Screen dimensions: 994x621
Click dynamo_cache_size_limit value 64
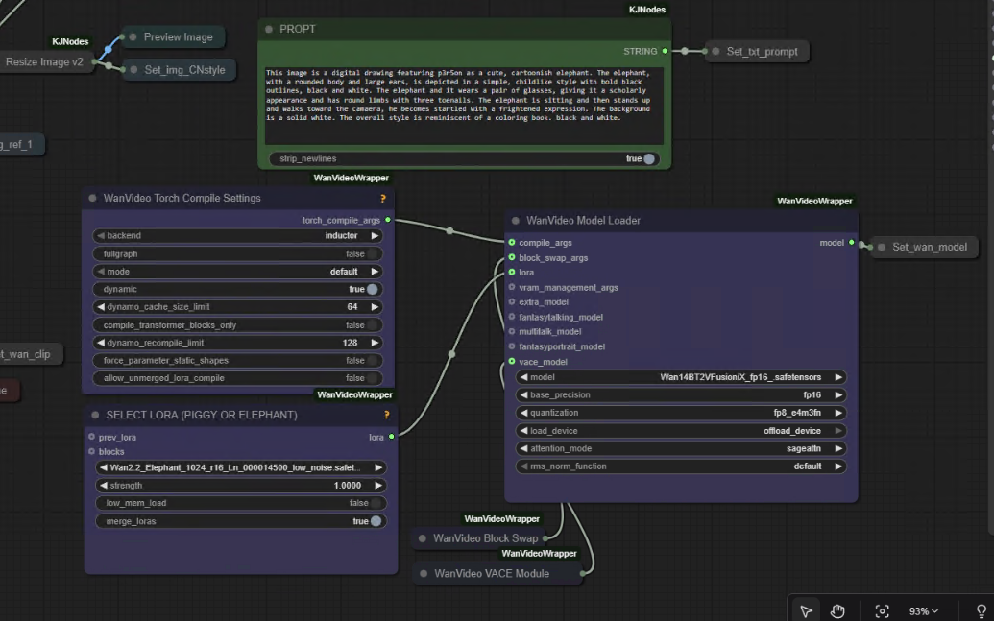352,307
